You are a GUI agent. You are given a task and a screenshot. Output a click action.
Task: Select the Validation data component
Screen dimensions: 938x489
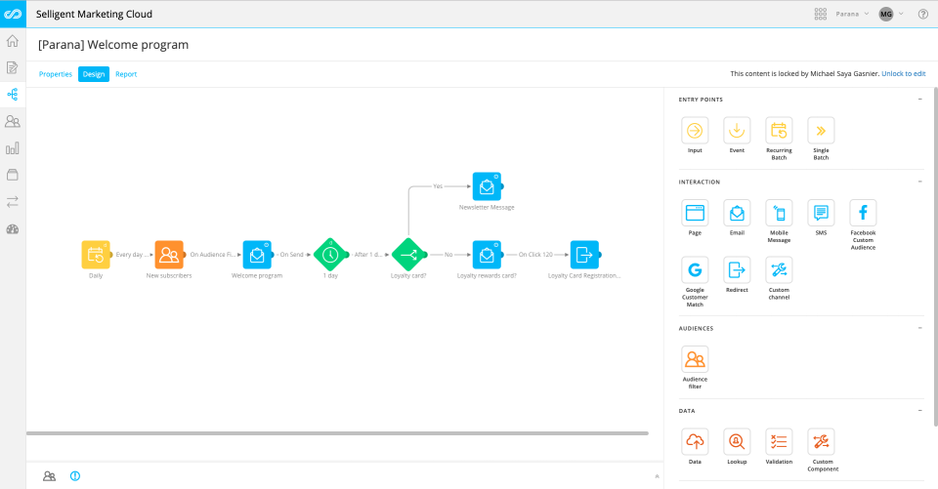[779, 442]
